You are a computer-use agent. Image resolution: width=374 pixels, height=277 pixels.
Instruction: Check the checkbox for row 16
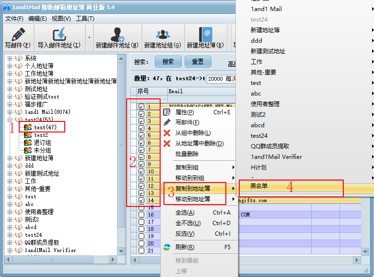[141, 215]
